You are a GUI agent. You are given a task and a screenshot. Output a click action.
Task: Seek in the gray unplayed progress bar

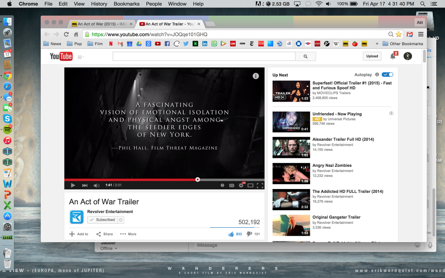(x=232, y=179)
